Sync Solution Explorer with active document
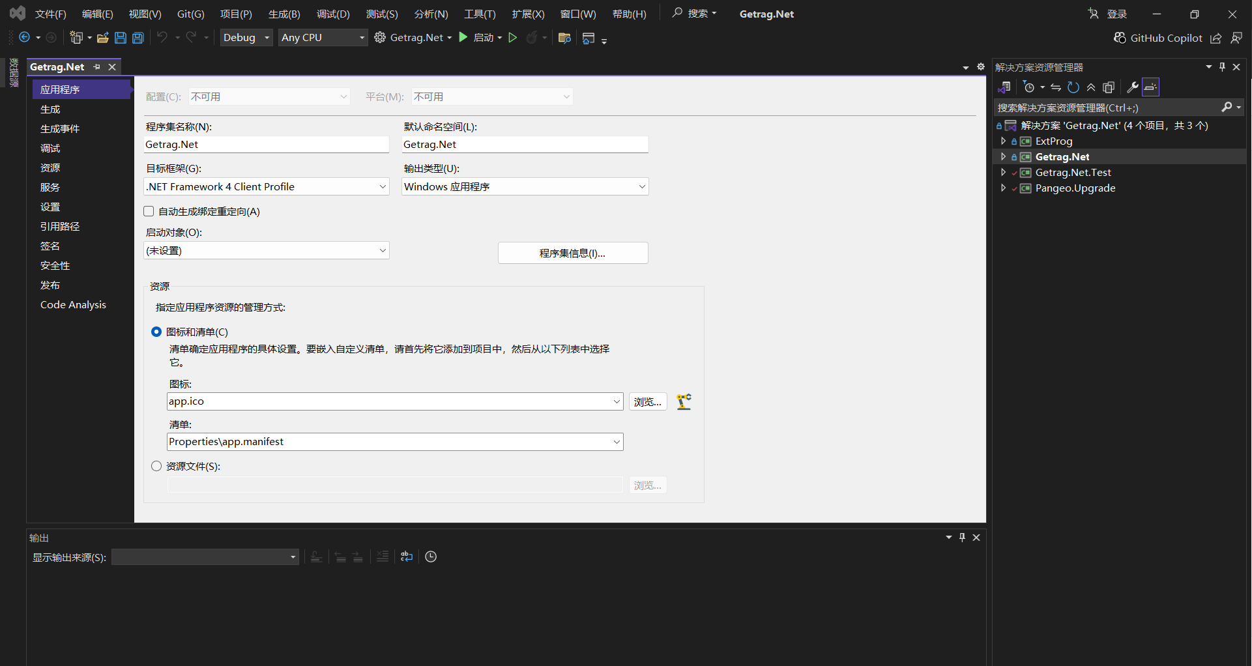 1056,87
